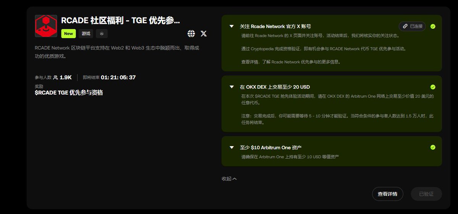Viewport: 458px width, 214px height.
Task: Open the RCADE website globe icon
Action: tap(191, 34)
